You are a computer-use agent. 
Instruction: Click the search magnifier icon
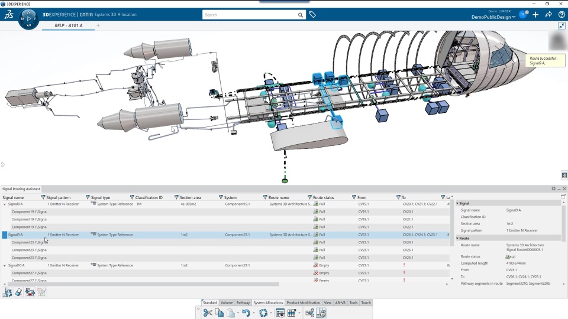point(301,15)
